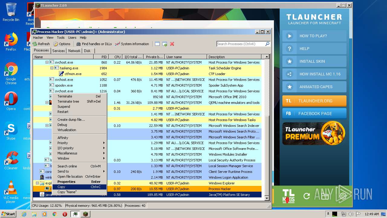The image size is (387, 218).
Task: Click the Search Processes input field
Action: coord(241,44)
